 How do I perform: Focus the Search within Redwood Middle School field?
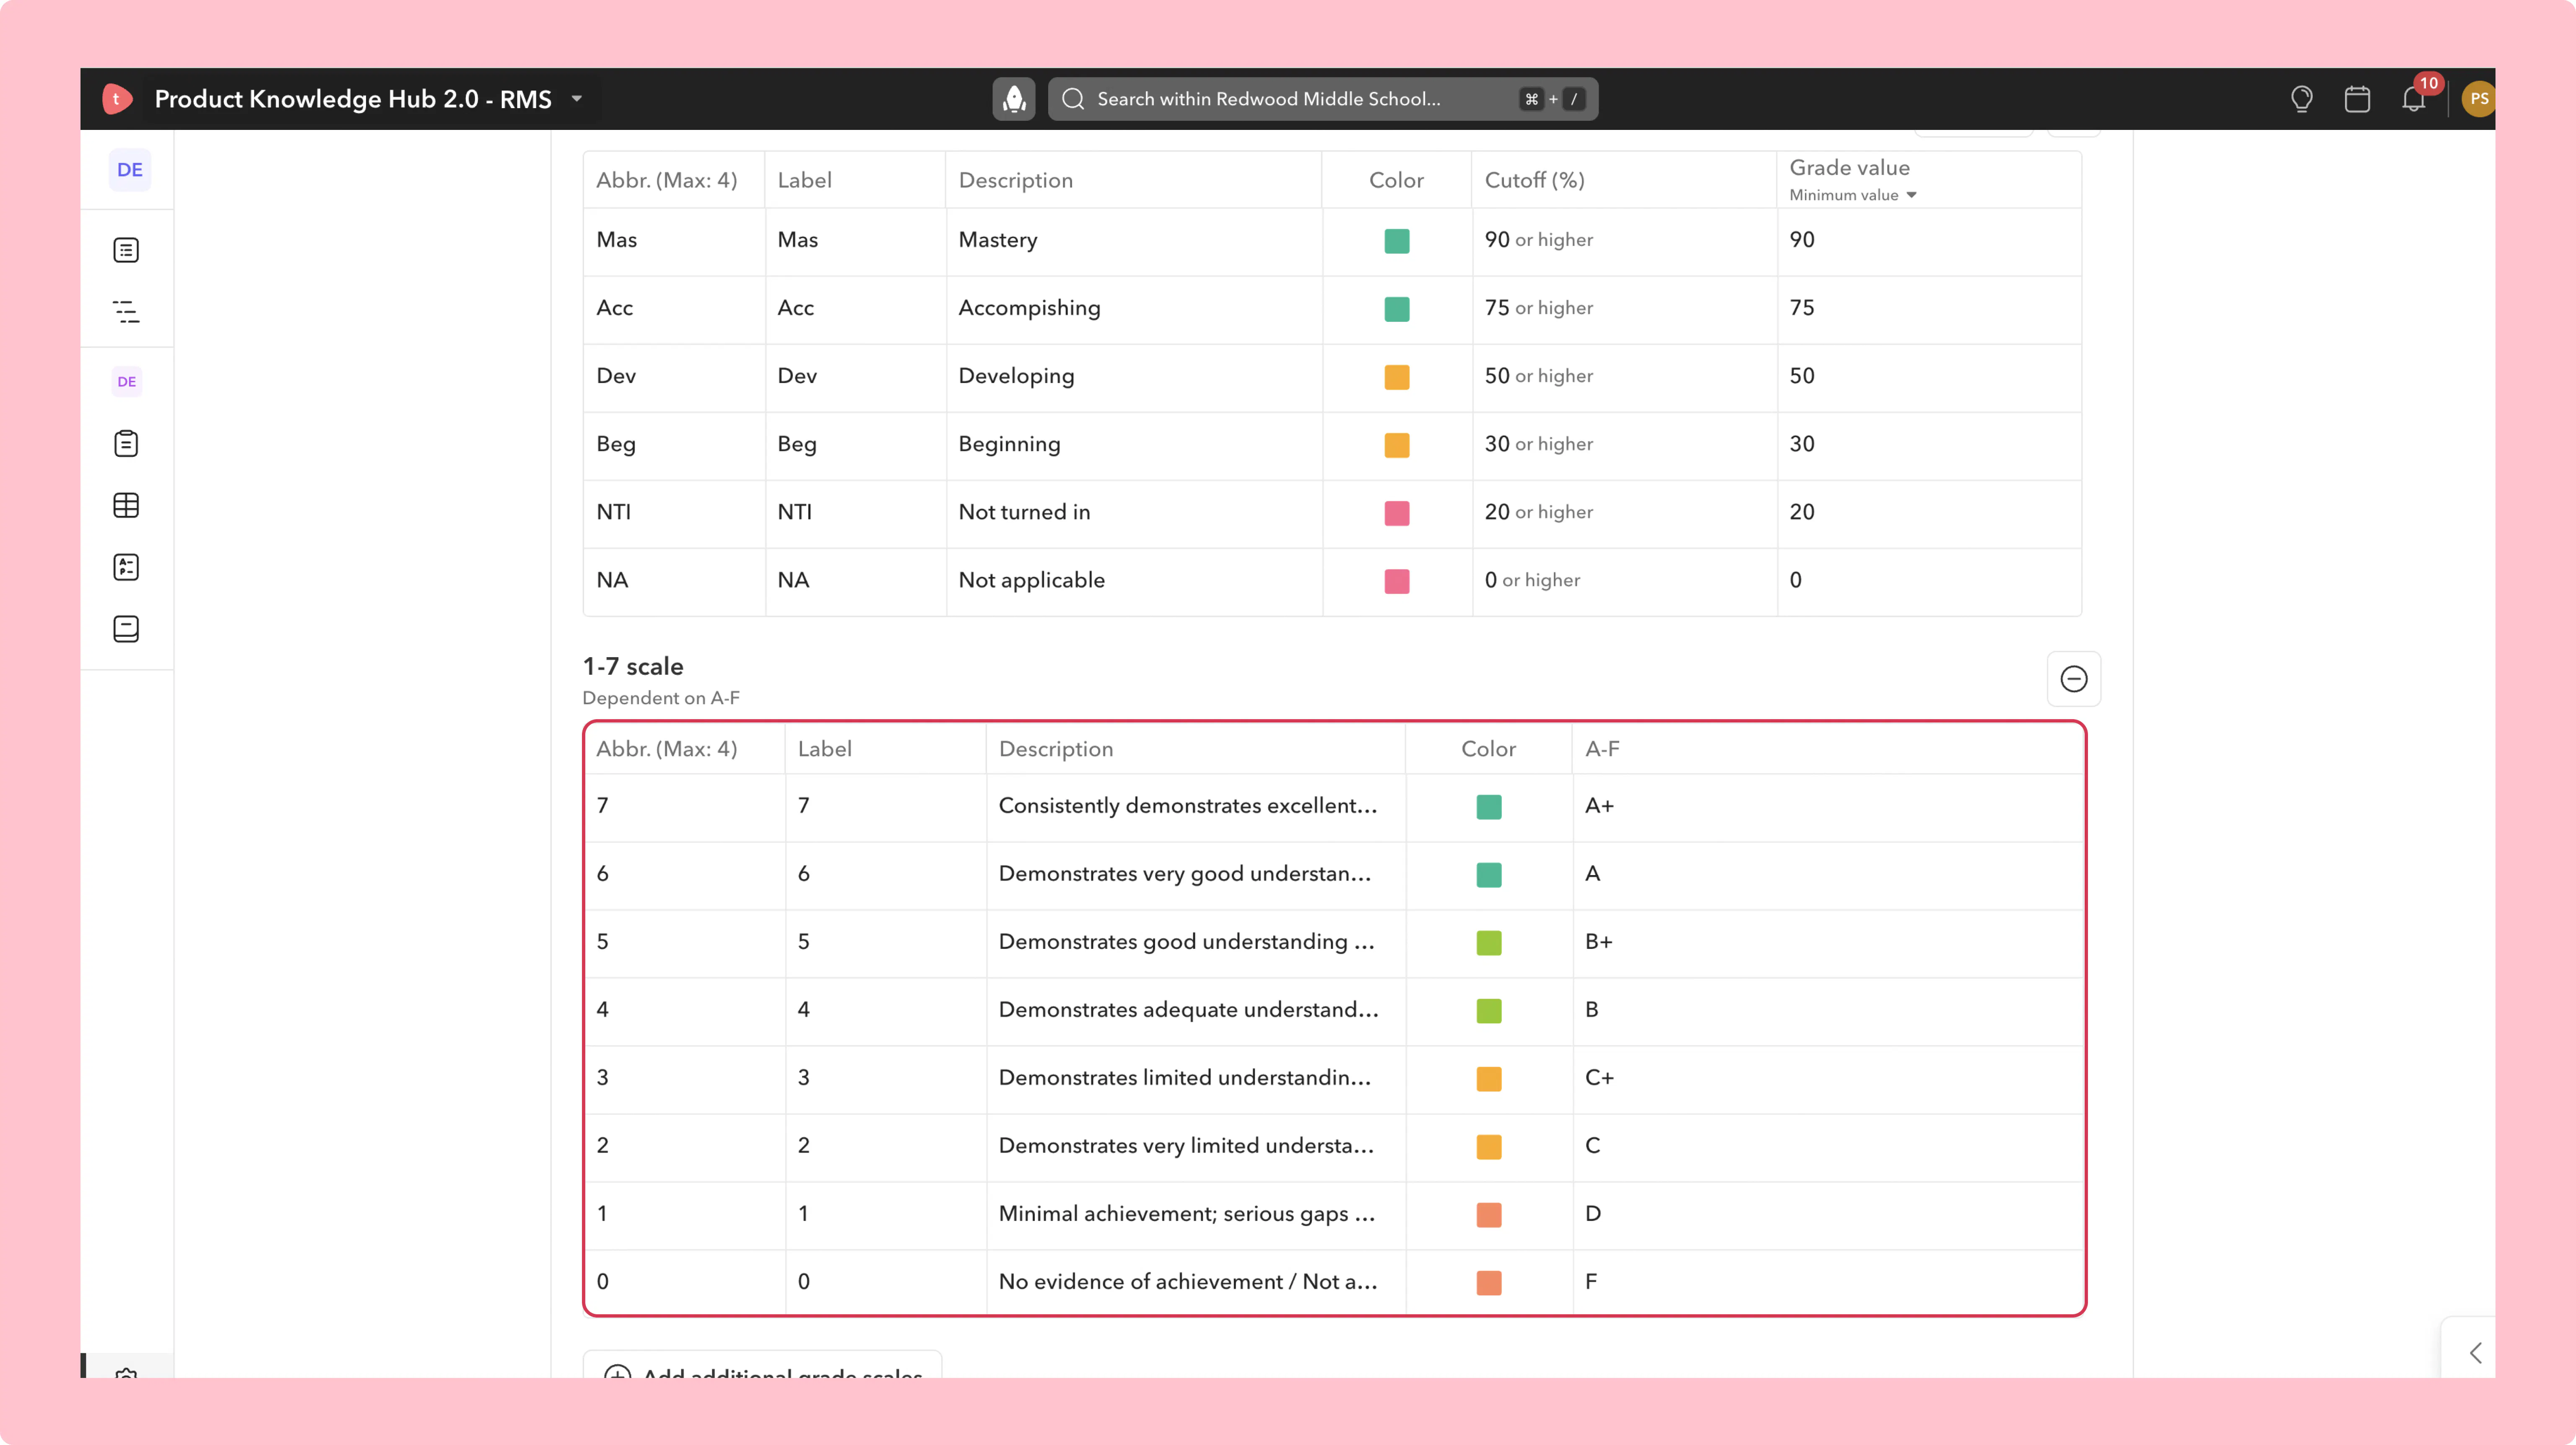click(1322, 99)
